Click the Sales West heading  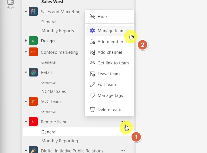tap(52, 2)
